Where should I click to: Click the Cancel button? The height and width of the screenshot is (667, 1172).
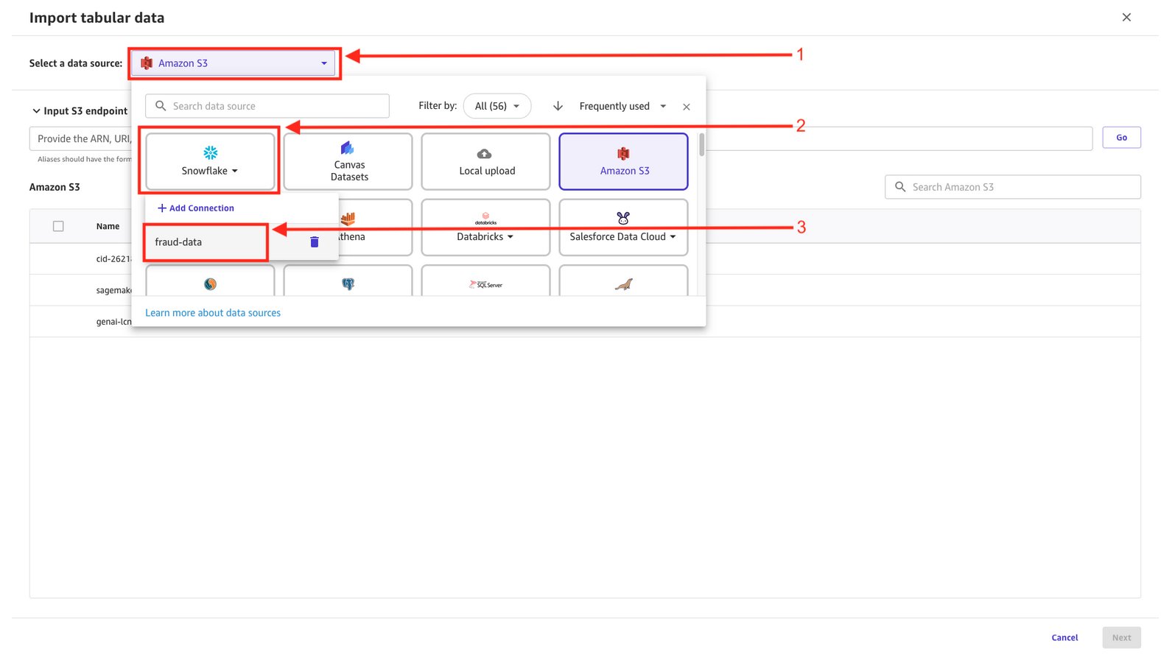click(x=1064, y=638)
